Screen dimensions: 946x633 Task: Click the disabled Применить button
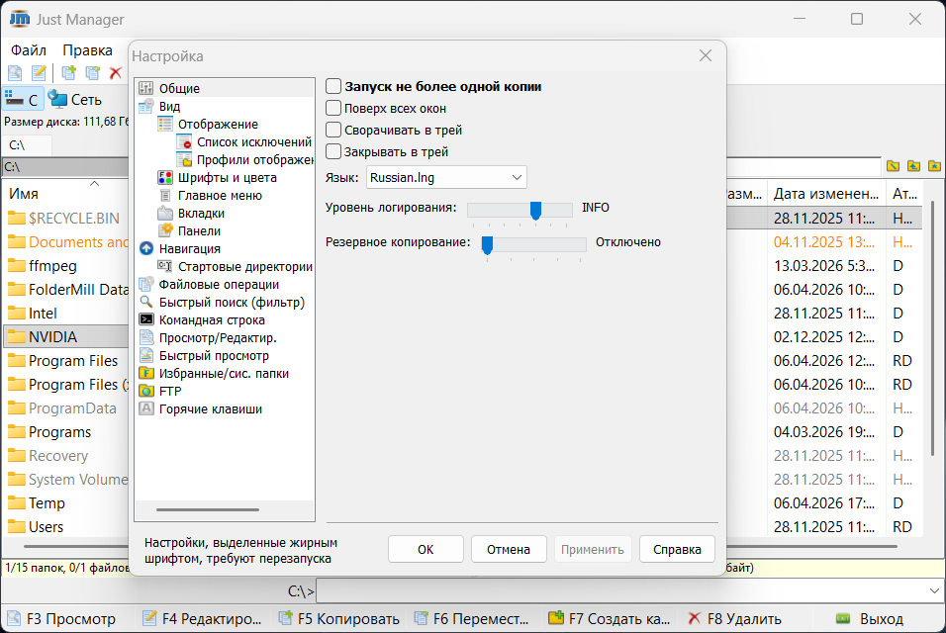click(x=593, y=549)
